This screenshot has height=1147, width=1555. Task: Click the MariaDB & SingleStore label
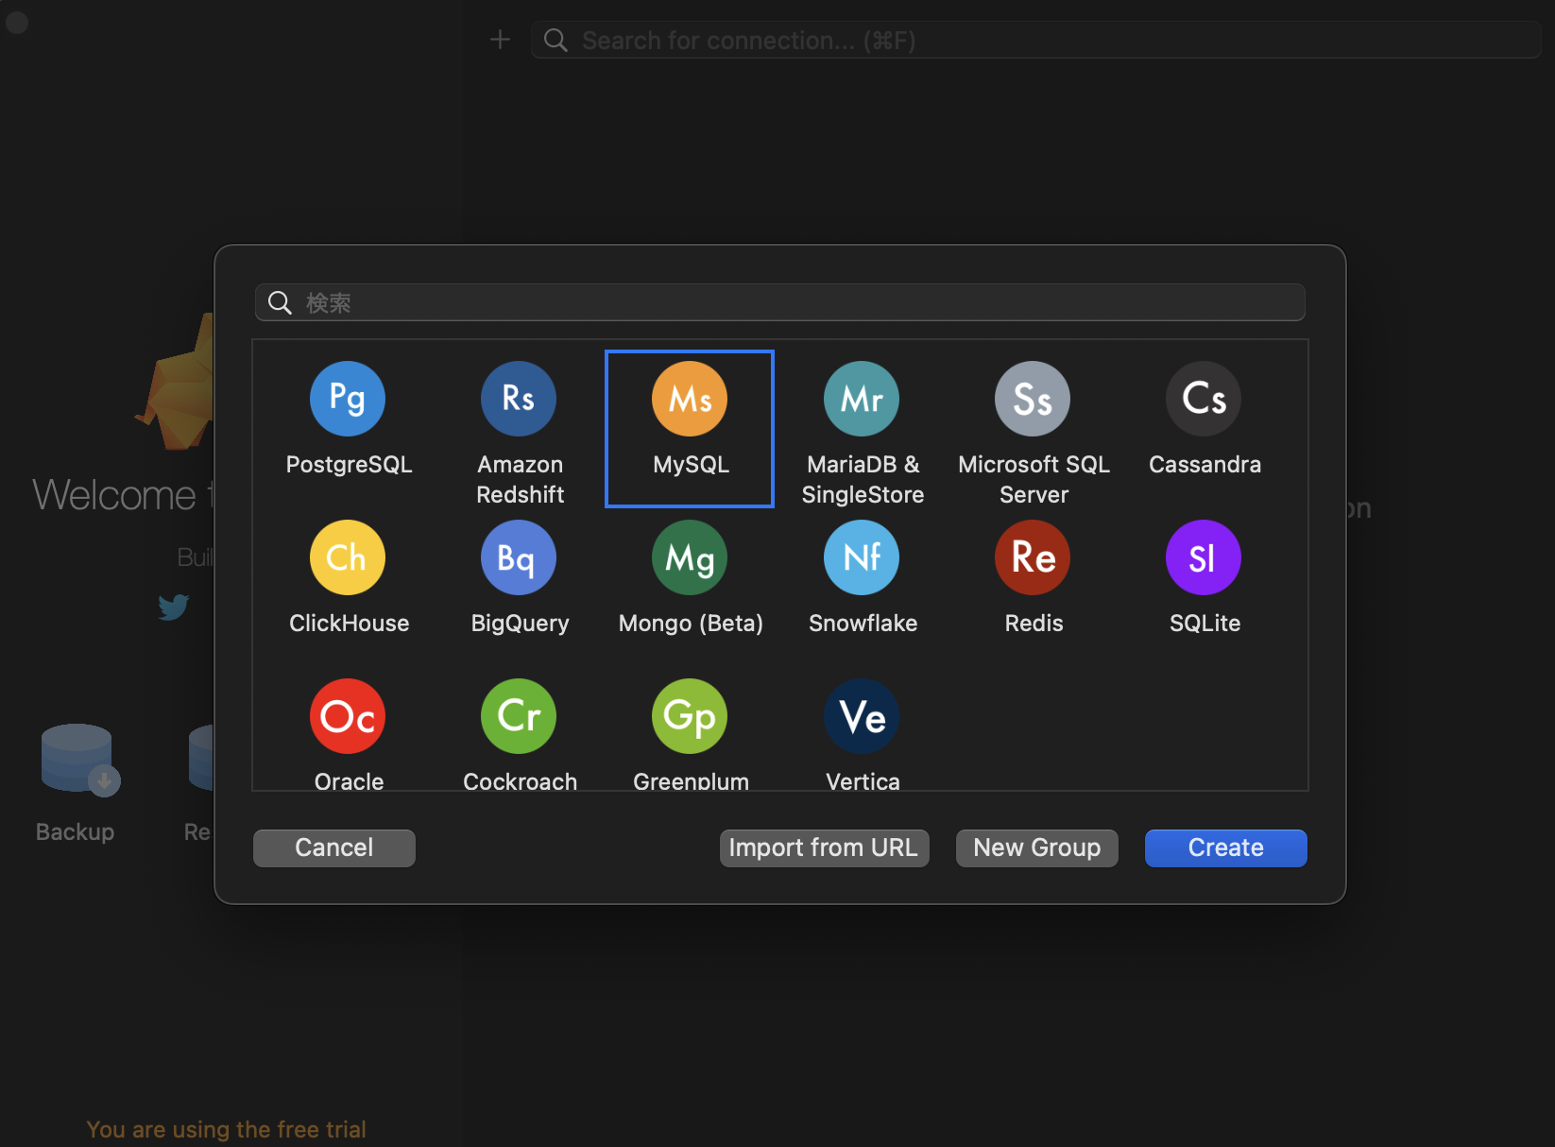(x=863, y=480)
